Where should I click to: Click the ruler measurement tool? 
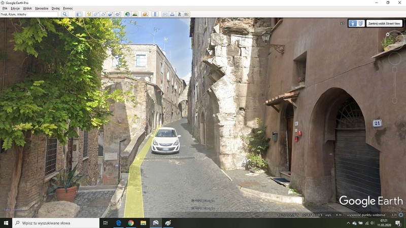pos(155,14)
